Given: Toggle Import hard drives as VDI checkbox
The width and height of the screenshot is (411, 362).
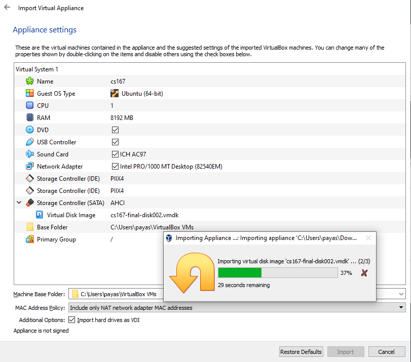Looking at the screenshot, I should (x=71, y=320).
